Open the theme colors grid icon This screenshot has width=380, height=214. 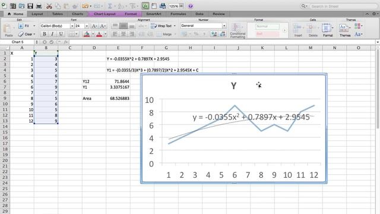tap(358, 26)
